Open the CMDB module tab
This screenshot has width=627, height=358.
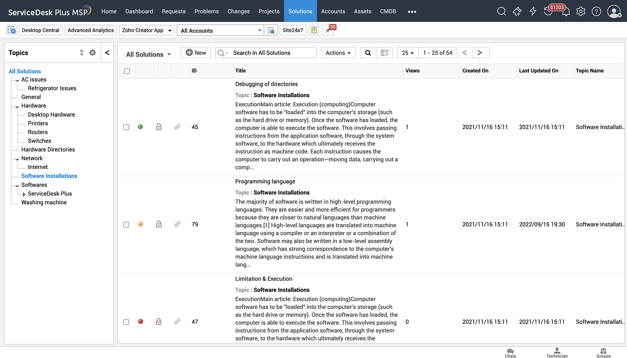(x=388, y=11)
